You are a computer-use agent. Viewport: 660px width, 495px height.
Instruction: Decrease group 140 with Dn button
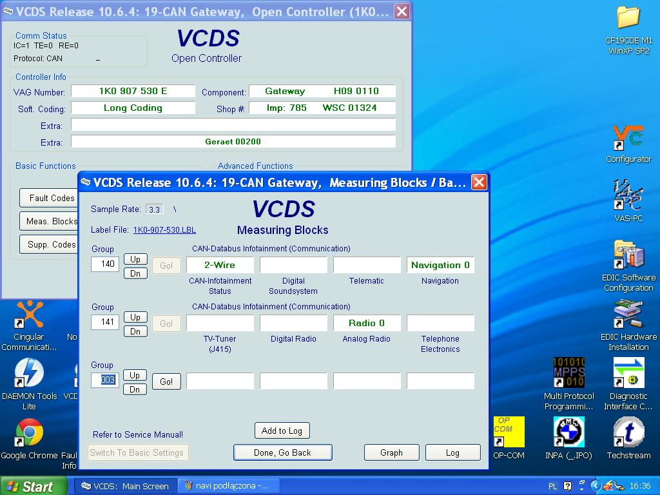(x=135, y=273)
